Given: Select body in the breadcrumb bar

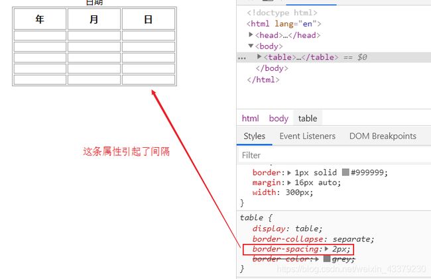Looking at the screenshot, I should pyautogui.click(x=278, y=119).
